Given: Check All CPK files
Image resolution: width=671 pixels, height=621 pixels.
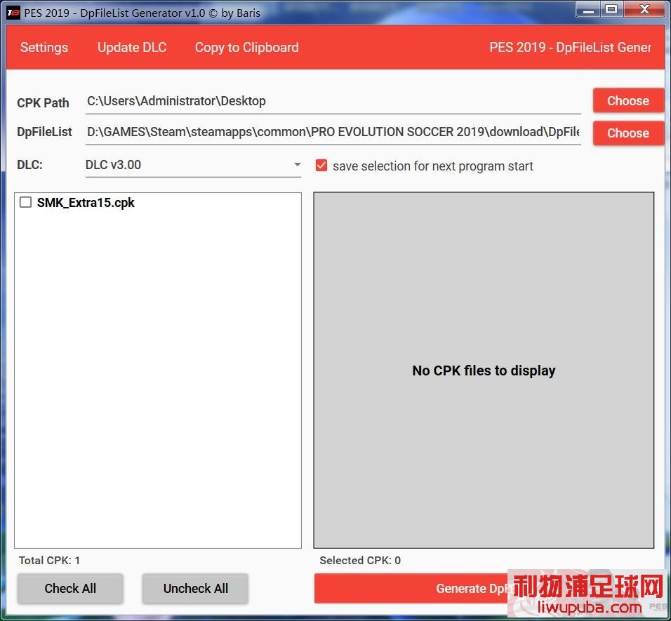Looking at the screenshot, I should pos(70,589).
